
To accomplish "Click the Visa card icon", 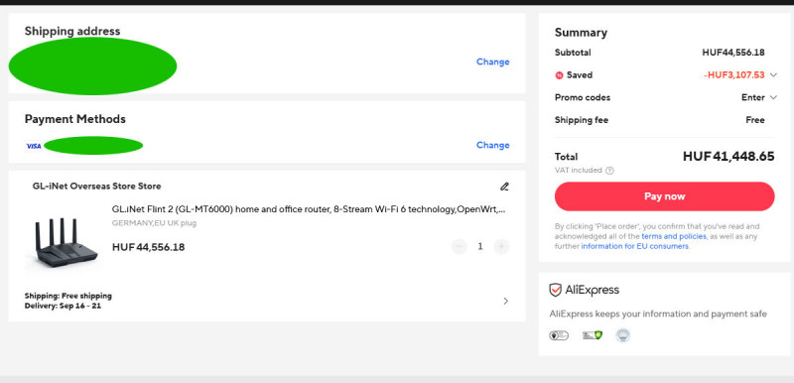I will point(34,146).
